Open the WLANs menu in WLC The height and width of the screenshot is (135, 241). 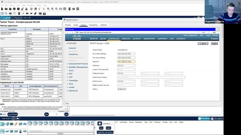103,39
